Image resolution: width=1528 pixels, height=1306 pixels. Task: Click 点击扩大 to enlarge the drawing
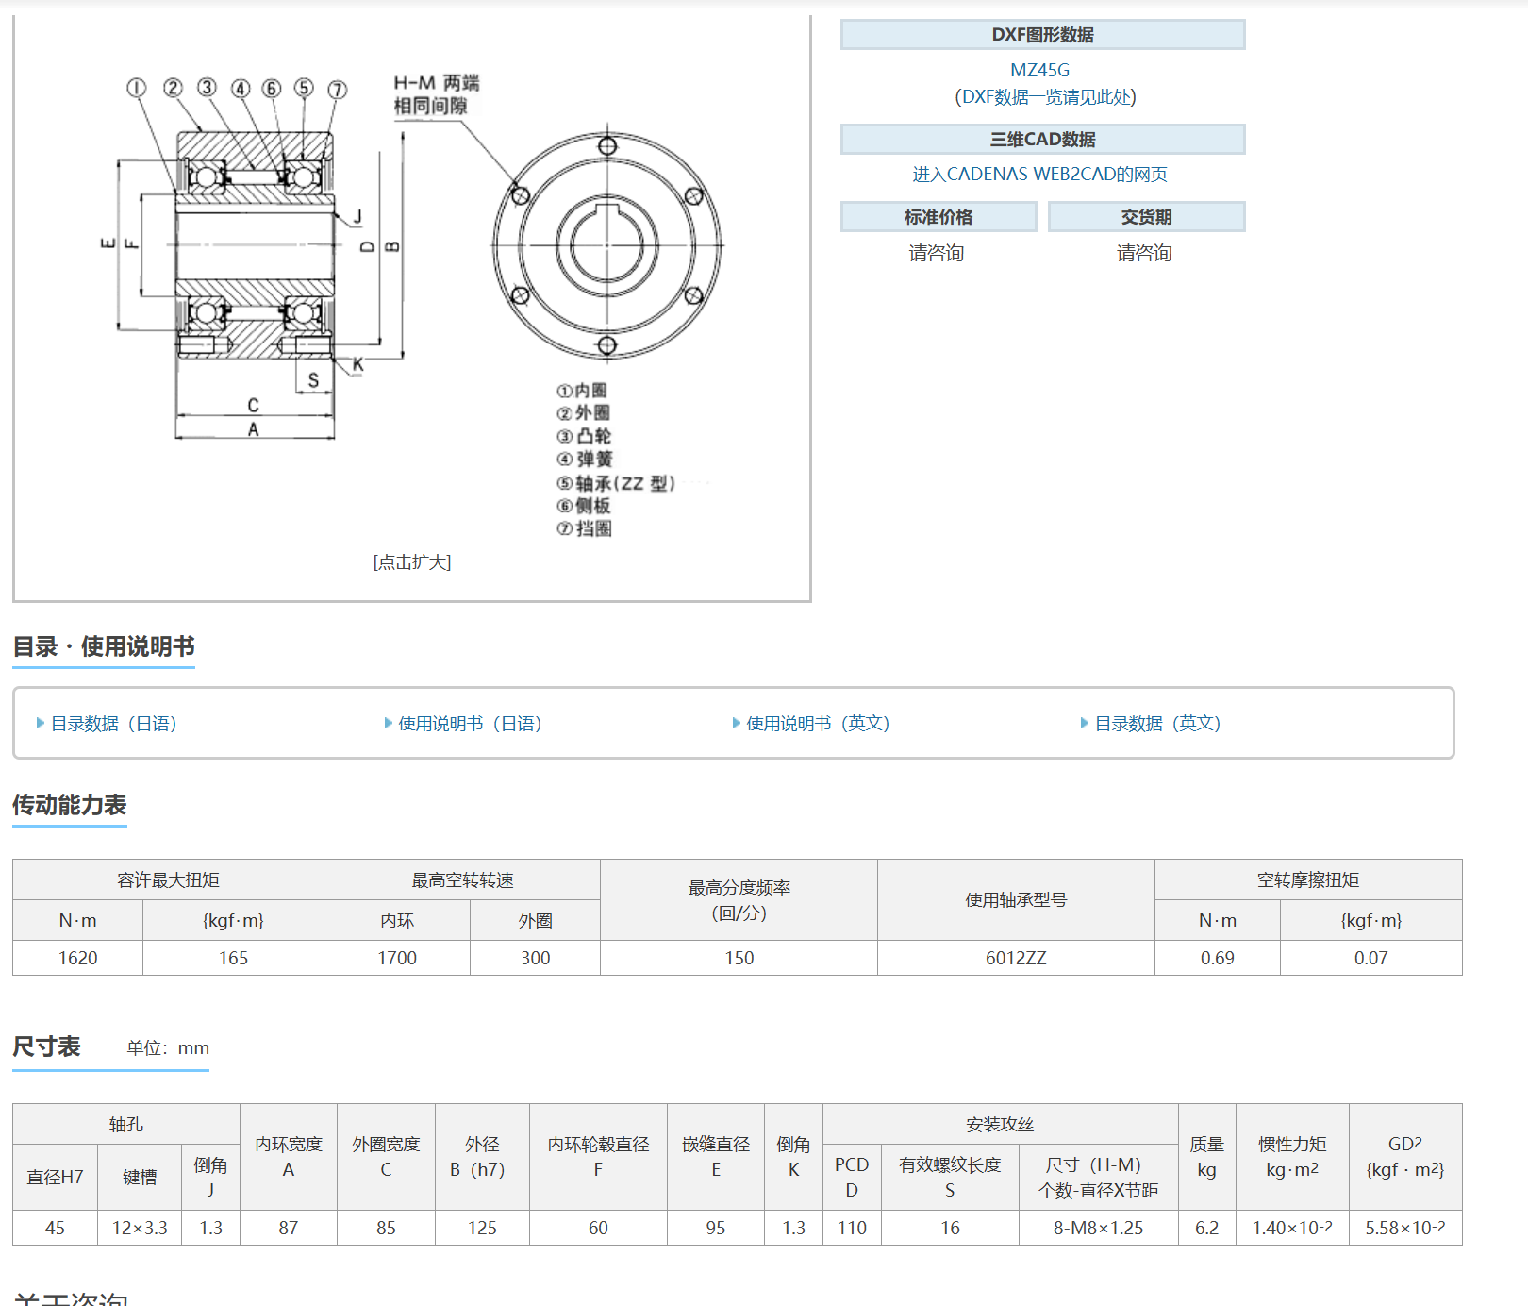(412, 562)
